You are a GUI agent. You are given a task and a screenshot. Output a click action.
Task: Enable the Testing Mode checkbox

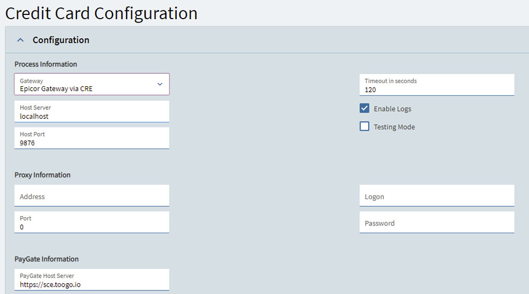click(365, 126)
